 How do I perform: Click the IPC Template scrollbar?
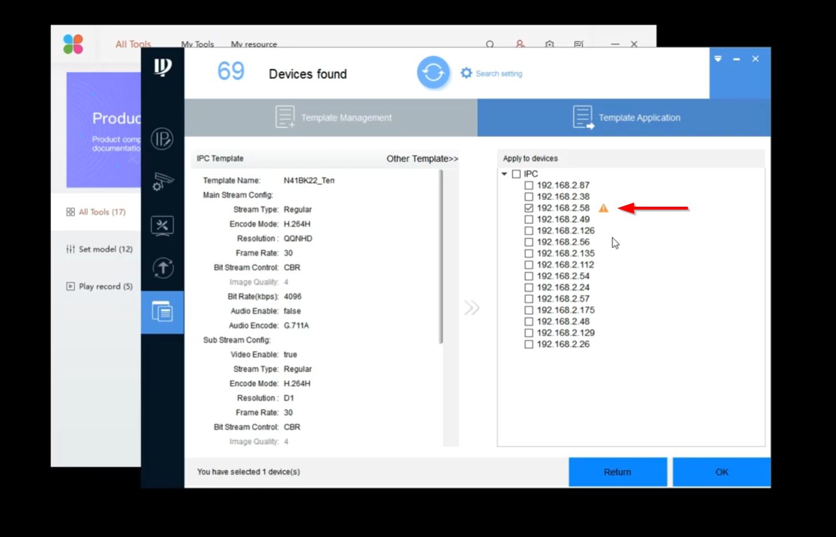coord(441,256)
